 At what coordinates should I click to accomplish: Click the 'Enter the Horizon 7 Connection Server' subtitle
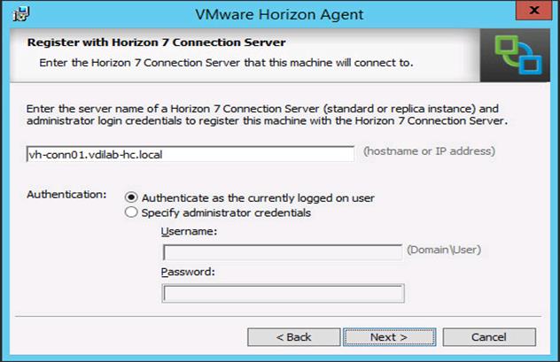coord(226,63)
